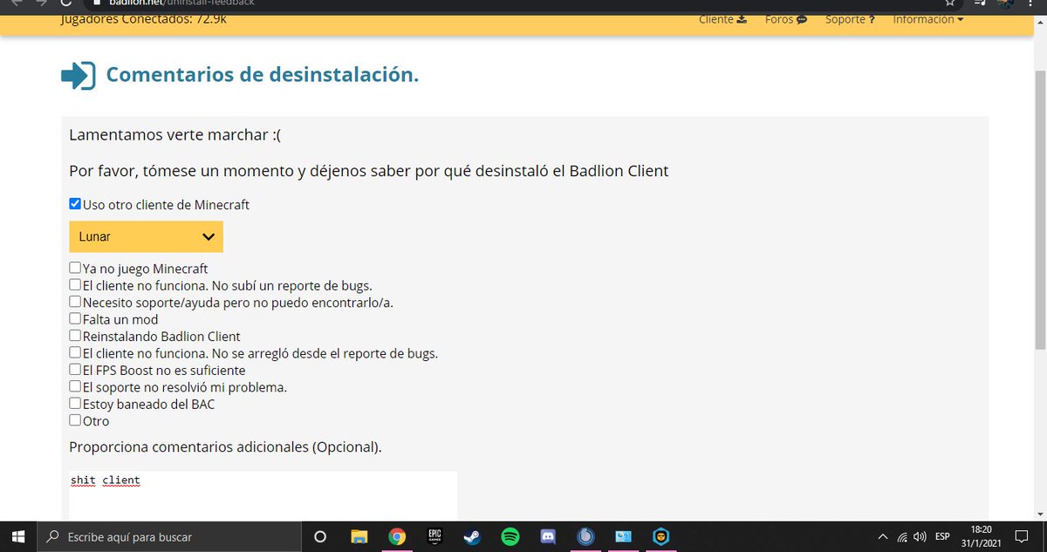The image size is (1047, 552).
Task: Open Windows Start menu
Action: [x=18, y=536]
